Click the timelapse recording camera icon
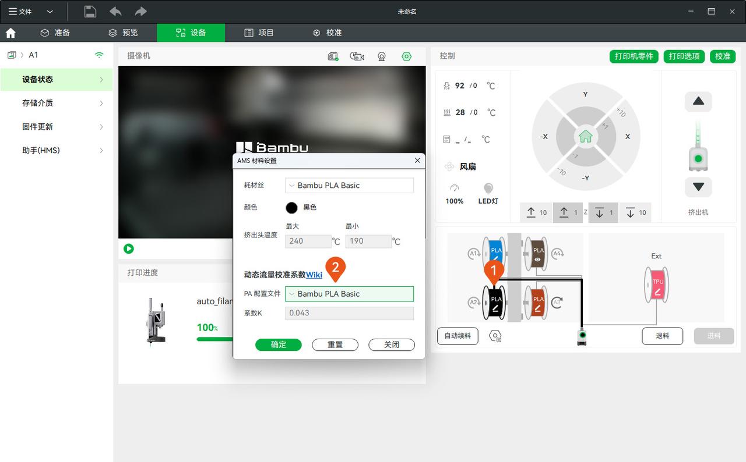 [x=357, y=56]
